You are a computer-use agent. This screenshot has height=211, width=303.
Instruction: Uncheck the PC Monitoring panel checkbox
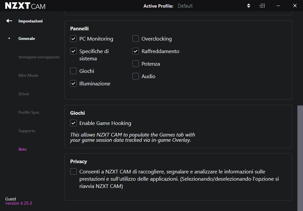pyautogui.click(x=73, y=39)
